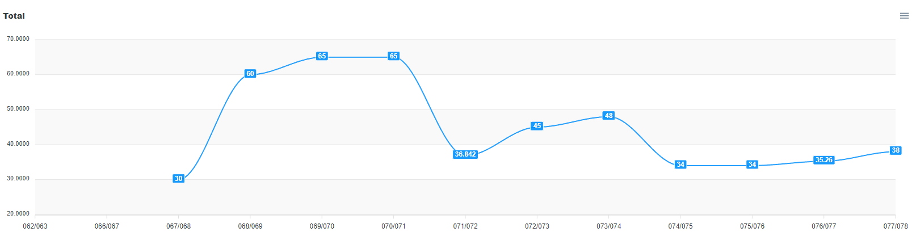The height and width of the screenshot is (249, 912).
Task: Open the chart hamburger menu icon
Action: (904, 16)
